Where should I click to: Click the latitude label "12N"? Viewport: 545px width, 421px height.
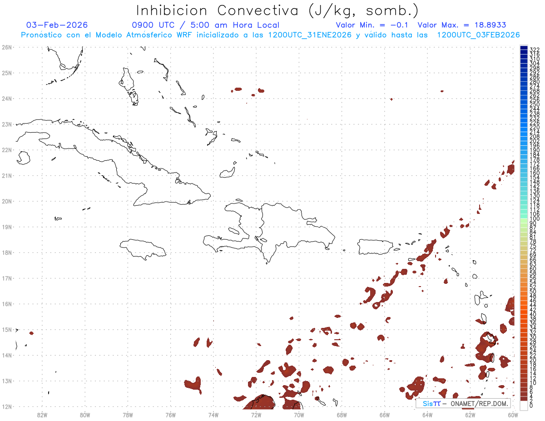6,406
